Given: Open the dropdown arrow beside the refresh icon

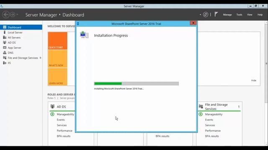Looking at the screenshot, I should 200,15.
